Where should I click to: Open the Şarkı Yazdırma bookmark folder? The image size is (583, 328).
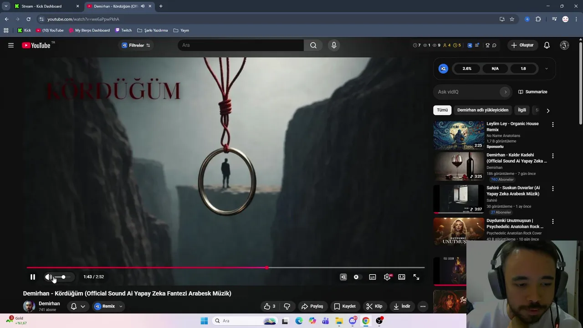point(153,31)
